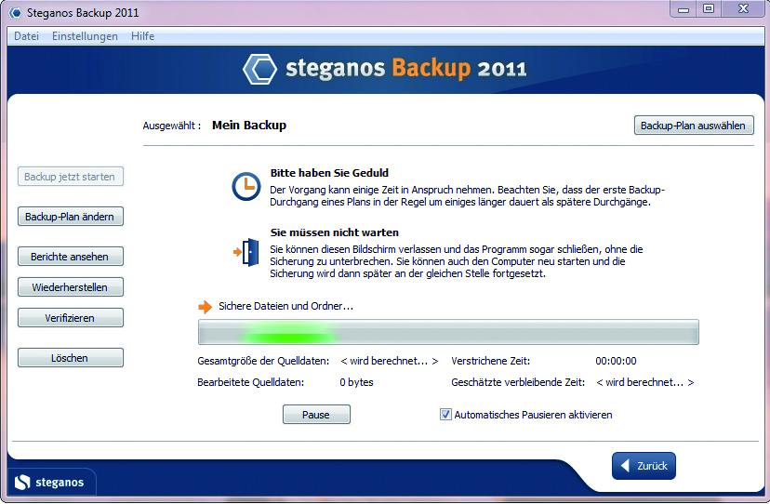The height and width of the screenshot is (504, 770).
Task: Open the Einstellungen menu
Action: pos(85,36)
